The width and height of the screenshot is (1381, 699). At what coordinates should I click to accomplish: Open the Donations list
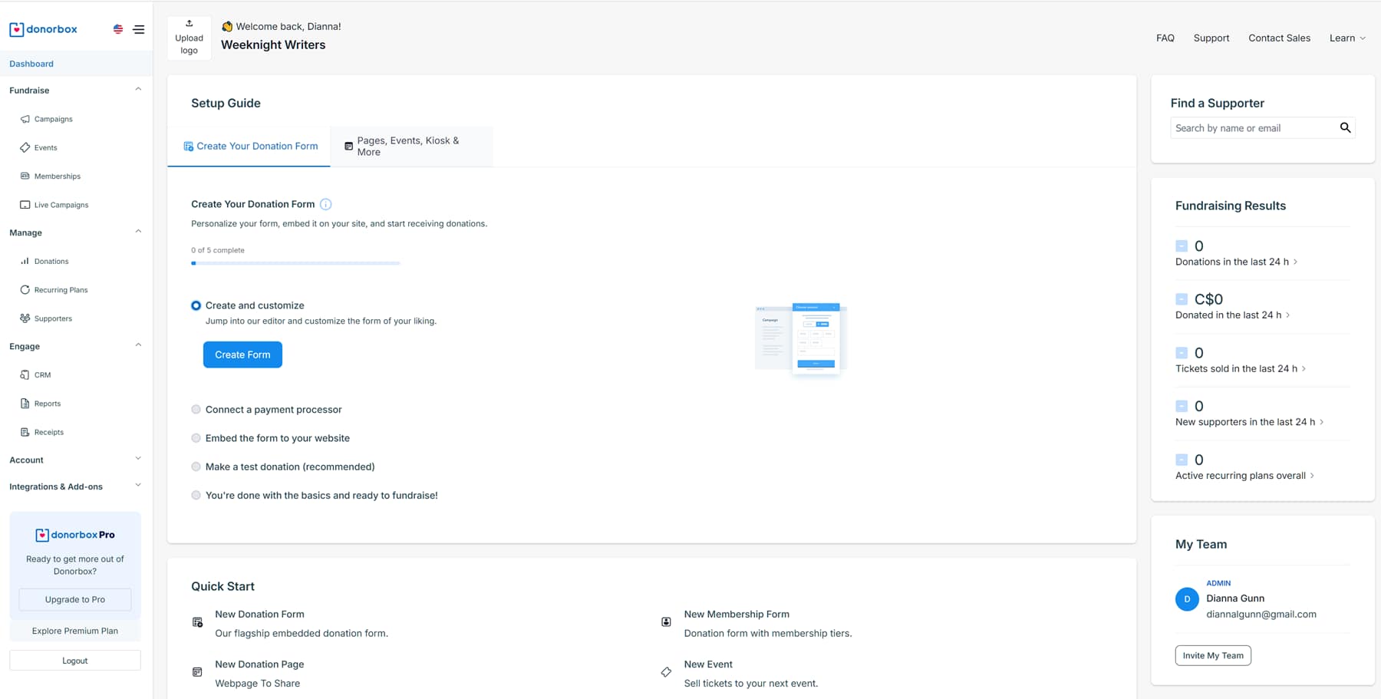51,261
